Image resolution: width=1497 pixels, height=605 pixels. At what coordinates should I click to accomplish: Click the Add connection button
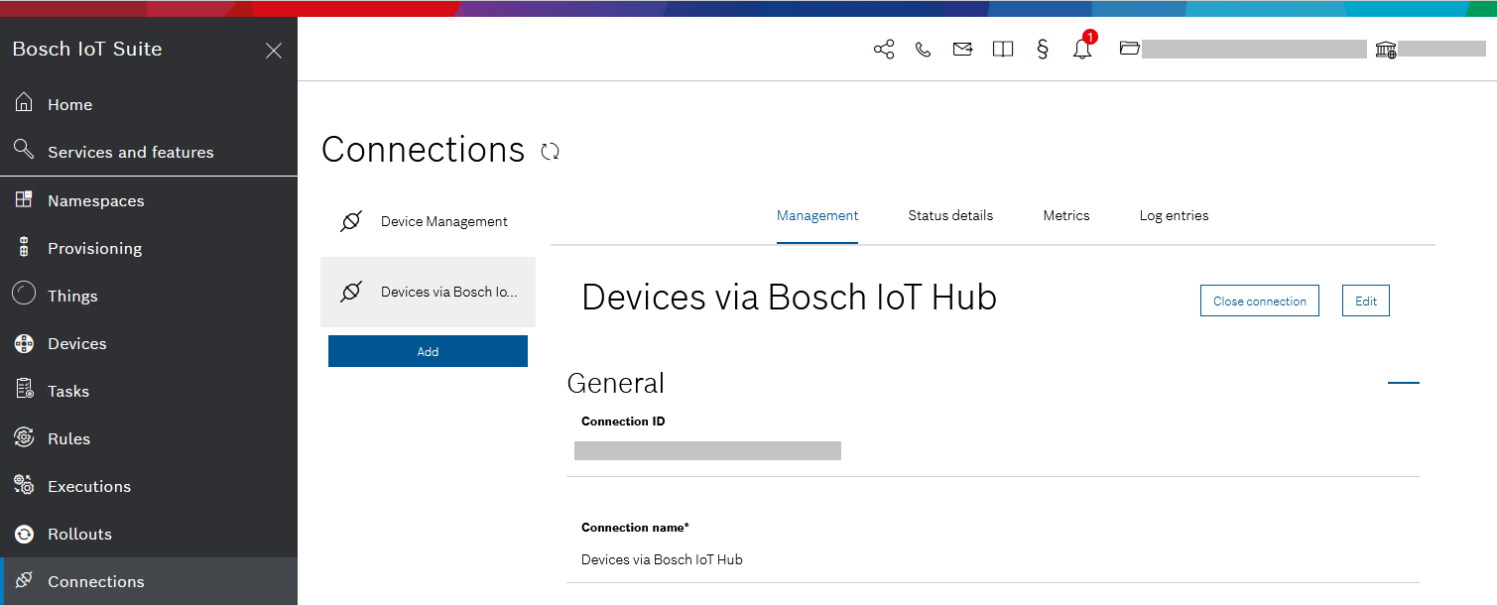tap(428, 351)
